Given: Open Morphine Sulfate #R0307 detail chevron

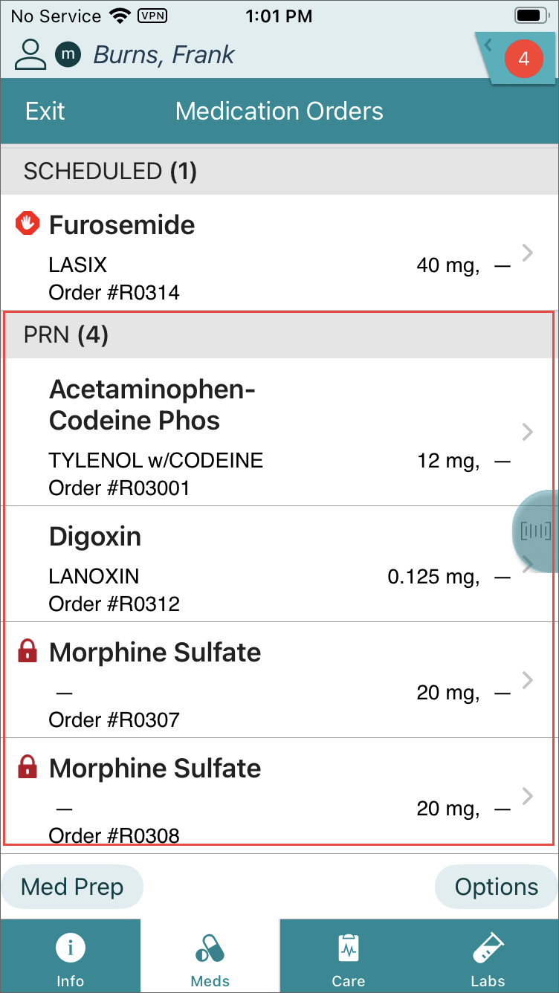Looking at the screenshot, I should coord(528,679).
